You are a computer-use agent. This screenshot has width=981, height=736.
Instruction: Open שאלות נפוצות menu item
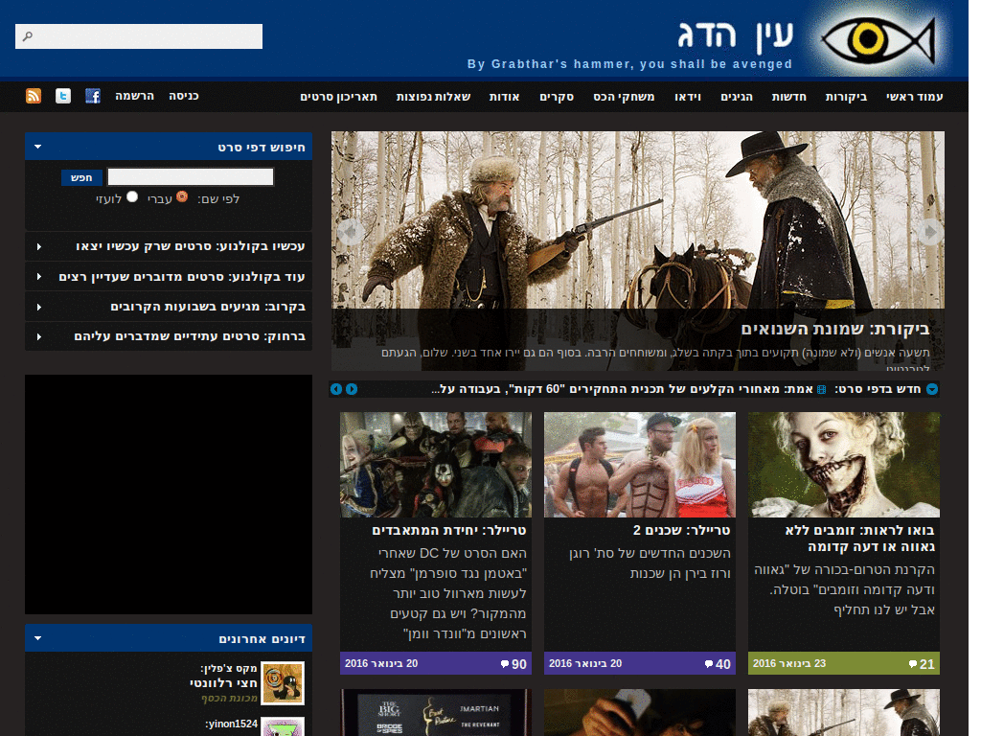[433, 97]
